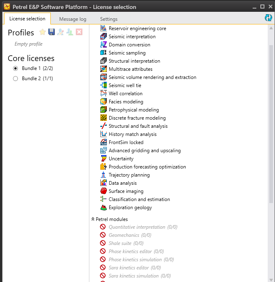Click the Data analysis icon
The height and width of the screenshot is (282, 275).
[x=104, y=183]
